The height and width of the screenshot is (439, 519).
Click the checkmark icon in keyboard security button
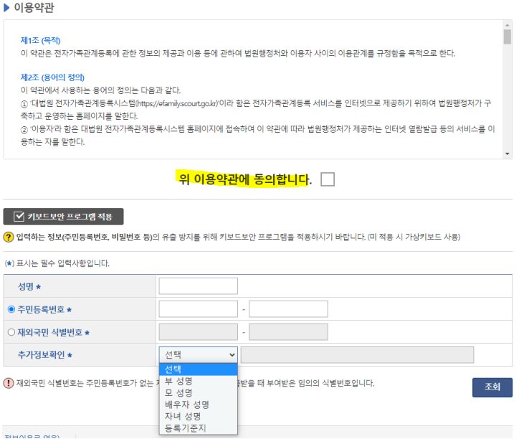[19, 217]
